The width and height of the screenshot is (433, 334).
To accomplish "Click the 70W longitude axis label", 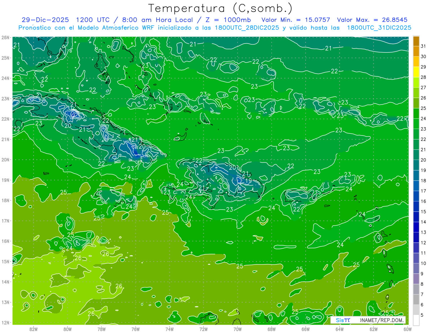I will [237, 329].
